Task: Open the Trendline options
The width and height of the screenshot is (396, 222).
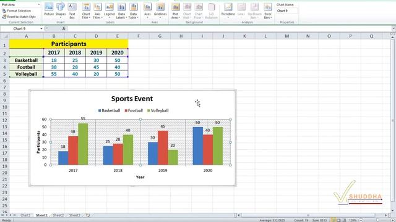Action: [x=228, y=10]
